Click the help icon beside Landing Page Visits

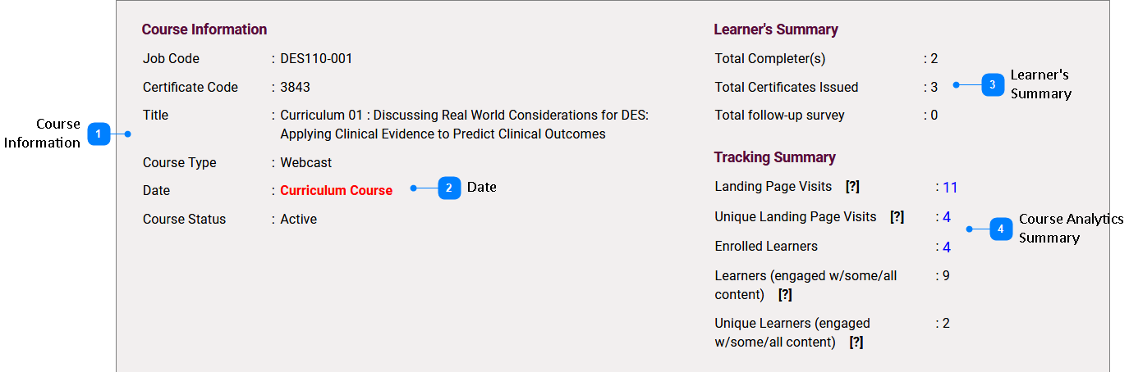click(852, 187)
